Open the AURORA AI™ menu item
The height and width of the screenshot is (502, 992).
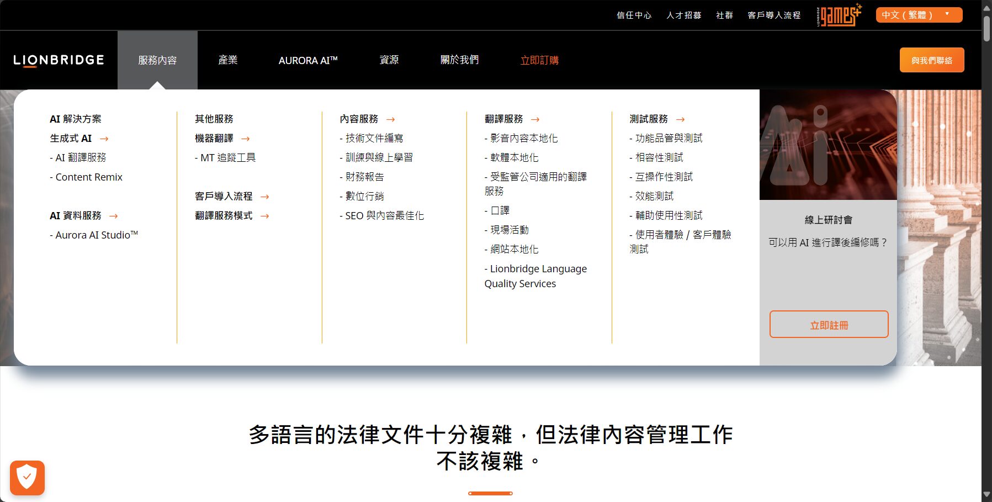point(307,60)
